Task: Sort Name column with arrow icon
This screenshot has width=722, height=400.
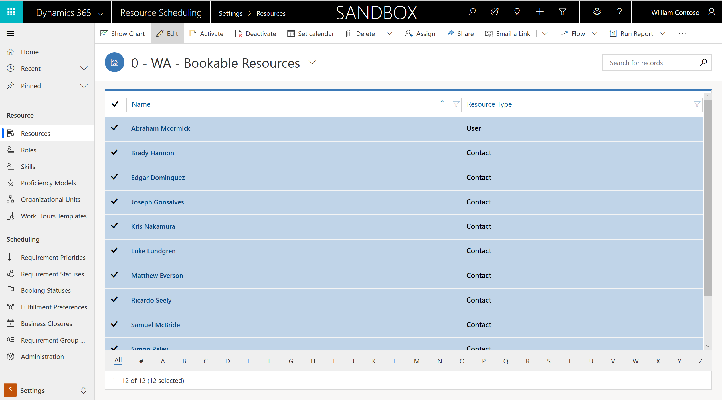Action: pyautogui.click(x=442, y=104)
